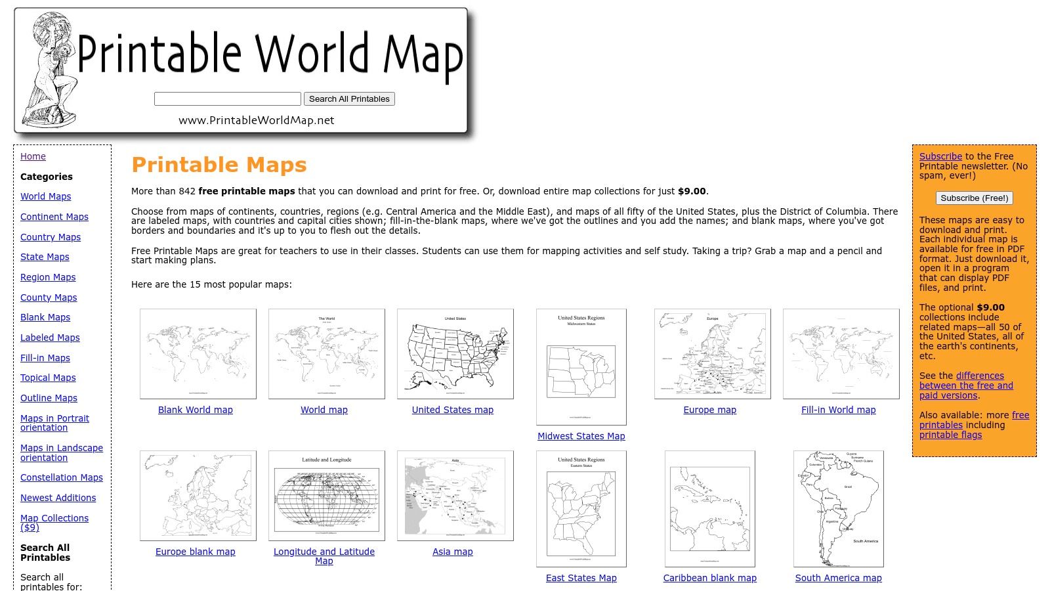Open the World Maps category

pyautogui.click(x=45, y=196)
